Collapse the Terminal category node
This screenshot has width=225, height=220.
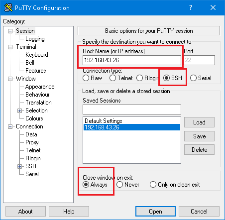pyautogui.click(x=10, y=47)
